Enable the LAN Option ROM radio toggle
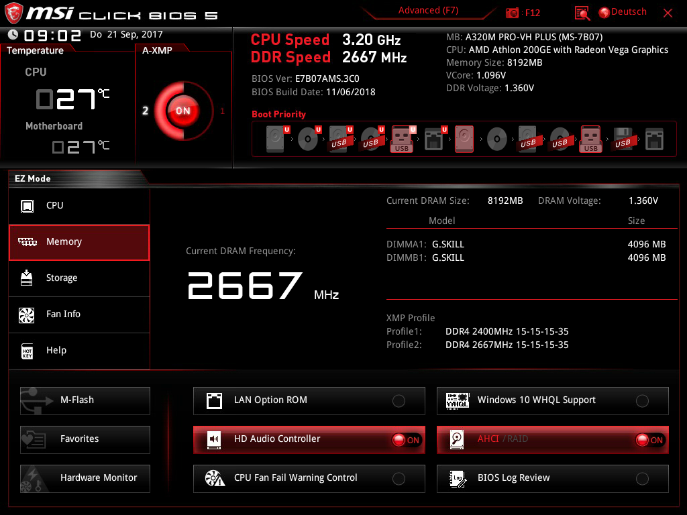The image size is (687, 515). pos(399,401)
